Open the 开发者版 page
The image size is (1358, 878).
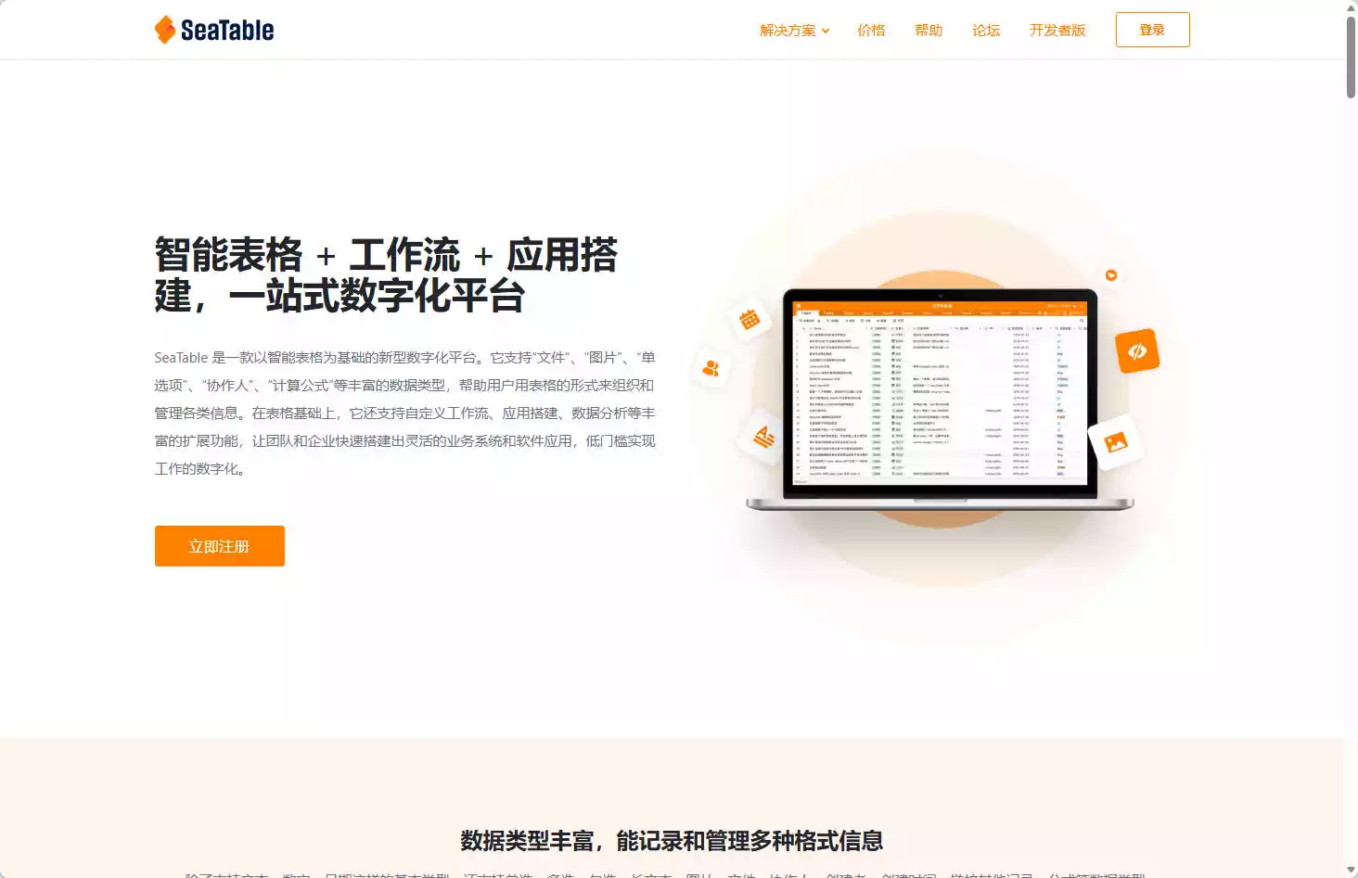click(x=1057, y=31)
